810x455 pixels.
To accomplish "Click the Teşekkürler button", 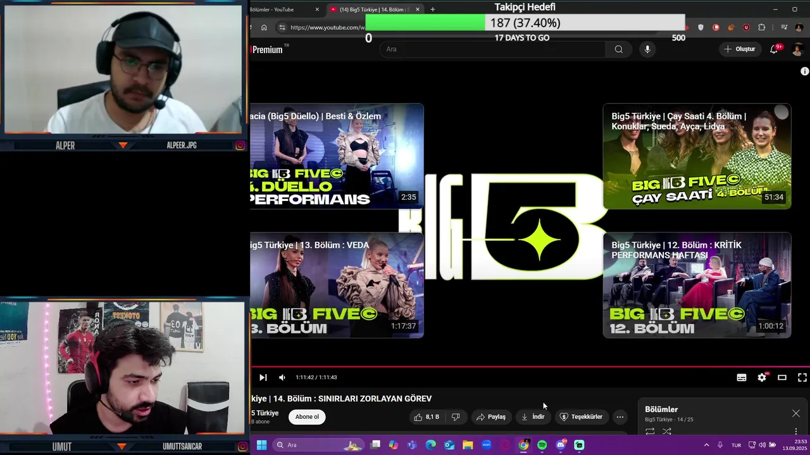I will 581,417.
